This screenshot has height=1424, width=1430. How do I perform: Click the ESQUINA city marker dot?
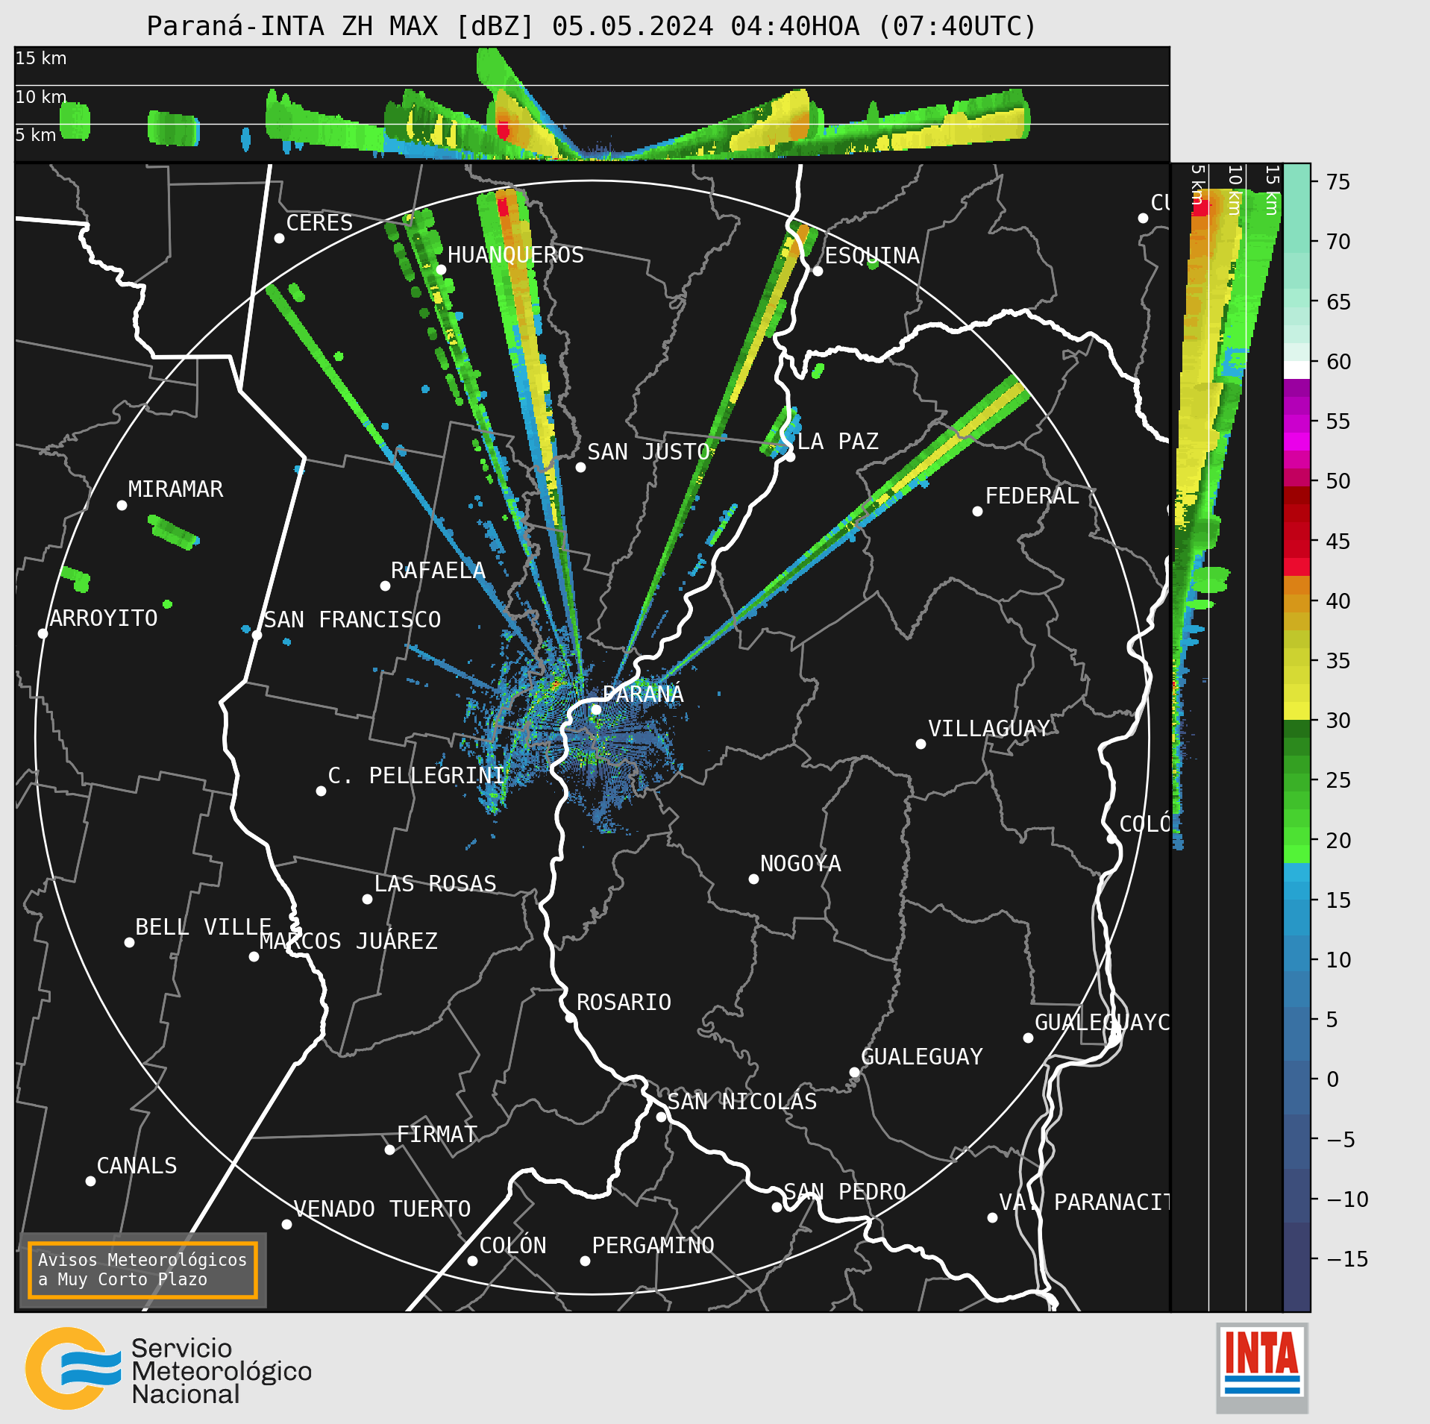coord(818,271)
